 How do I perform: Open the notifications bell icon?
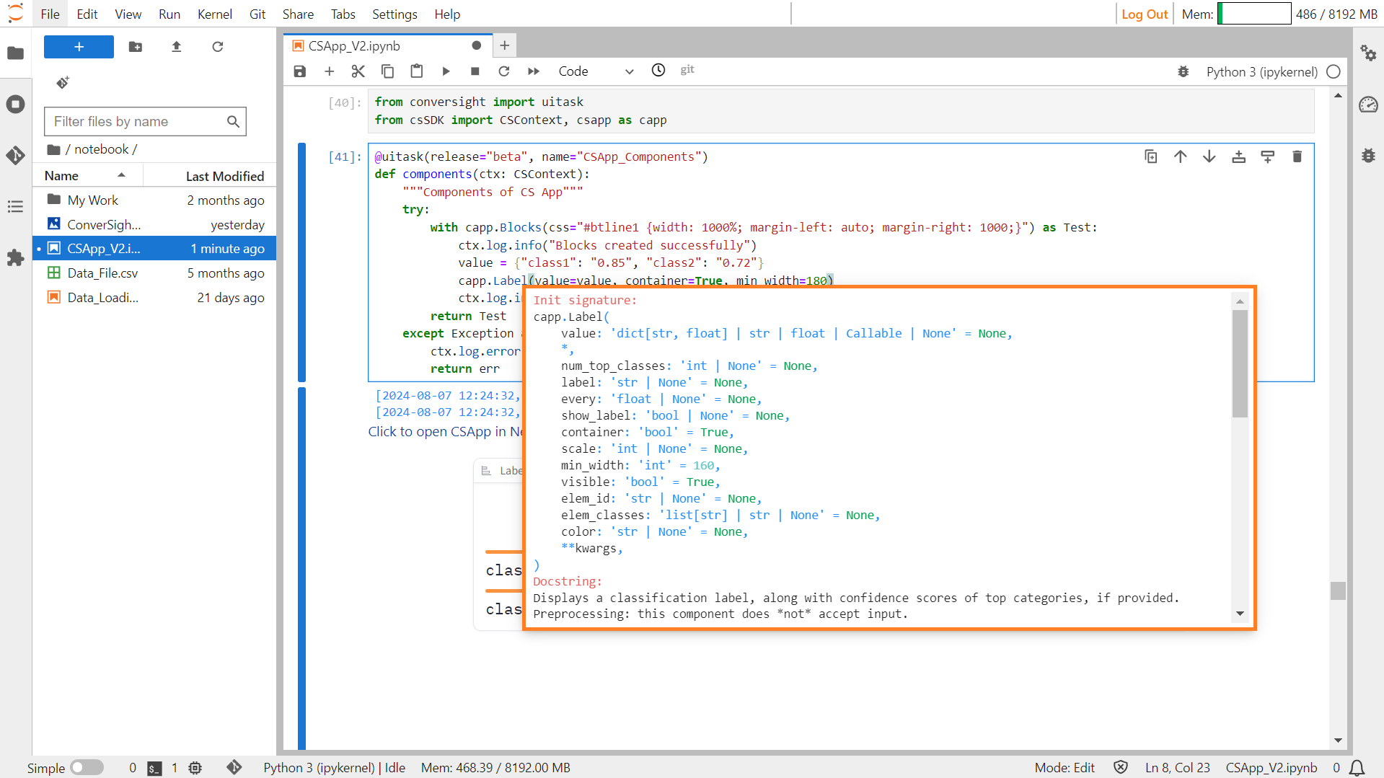(x=1357, y=768)
